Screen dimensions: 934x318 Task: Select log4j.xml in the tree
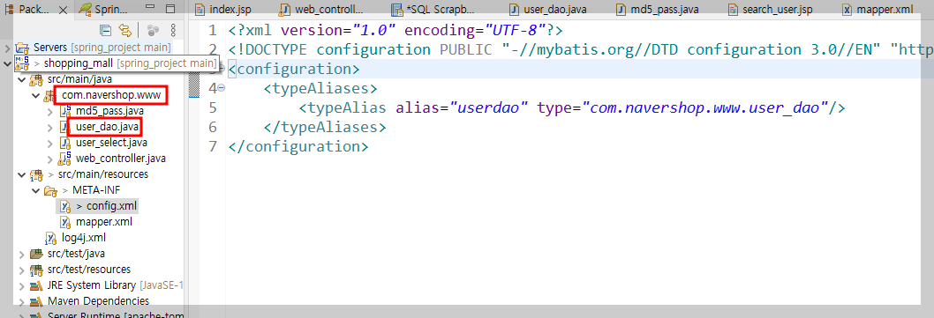[x=83, y=238]
